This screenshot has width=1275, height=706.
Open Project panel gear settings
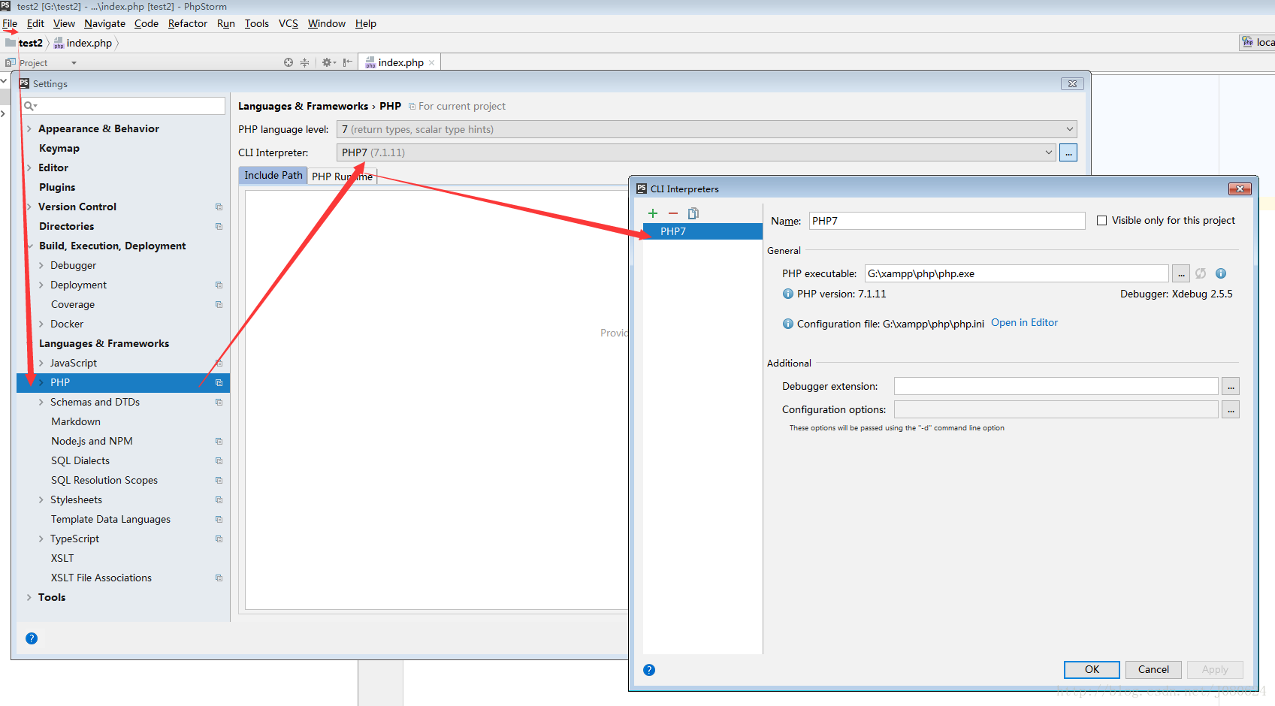pos(328,62)
